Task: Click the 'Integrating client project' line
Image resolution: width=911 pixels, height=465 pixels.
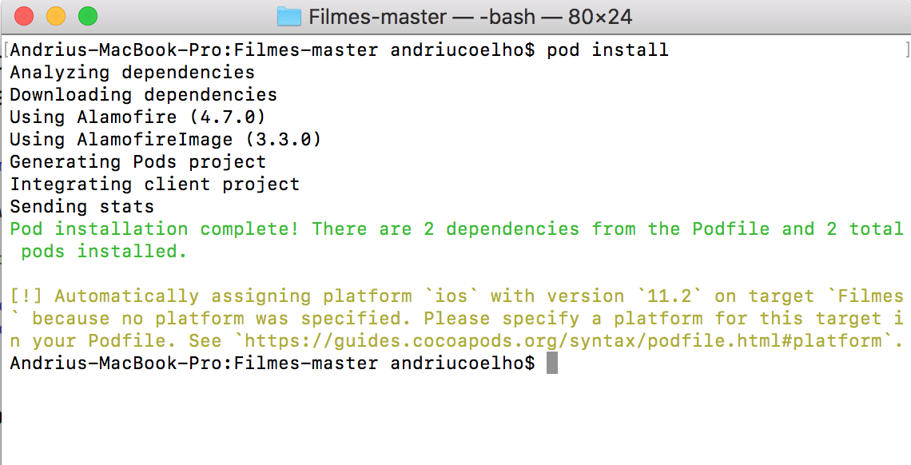Action: click(154, 184)
